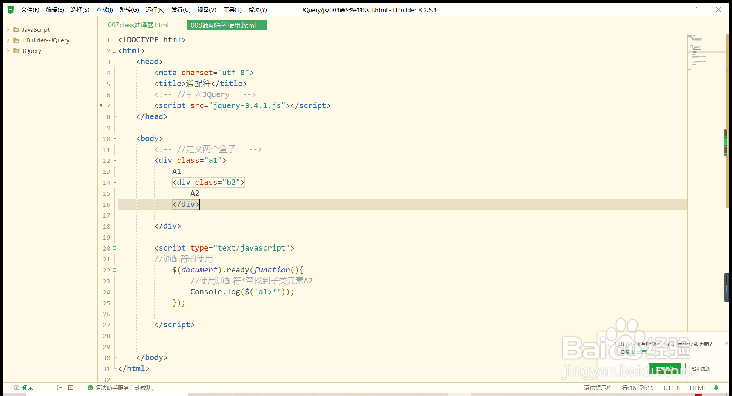Click line number 24 in gutter
Screen dimensions: 732x396
click(x=107, y=292)
